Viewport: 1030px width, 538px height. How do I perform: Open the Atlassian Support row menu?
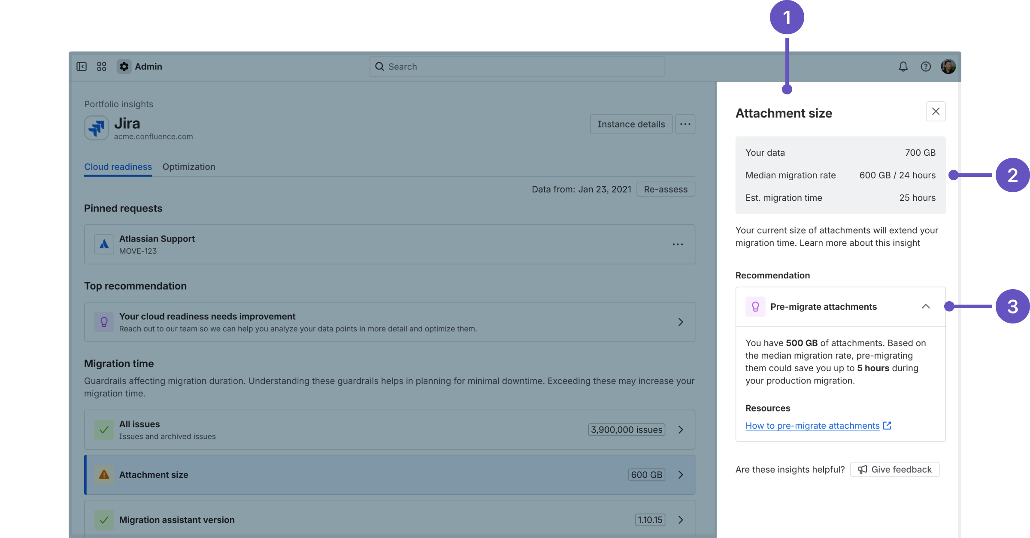pyautogui.click(x=678, y=245)
